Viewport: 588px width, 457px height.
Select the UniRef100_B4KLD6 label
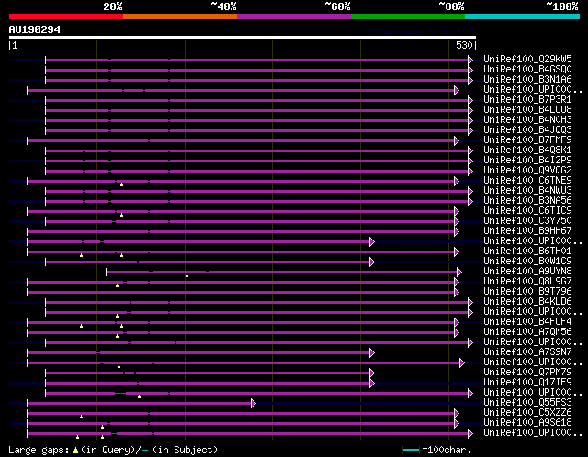pyautogui.click(x=527, y=302)
